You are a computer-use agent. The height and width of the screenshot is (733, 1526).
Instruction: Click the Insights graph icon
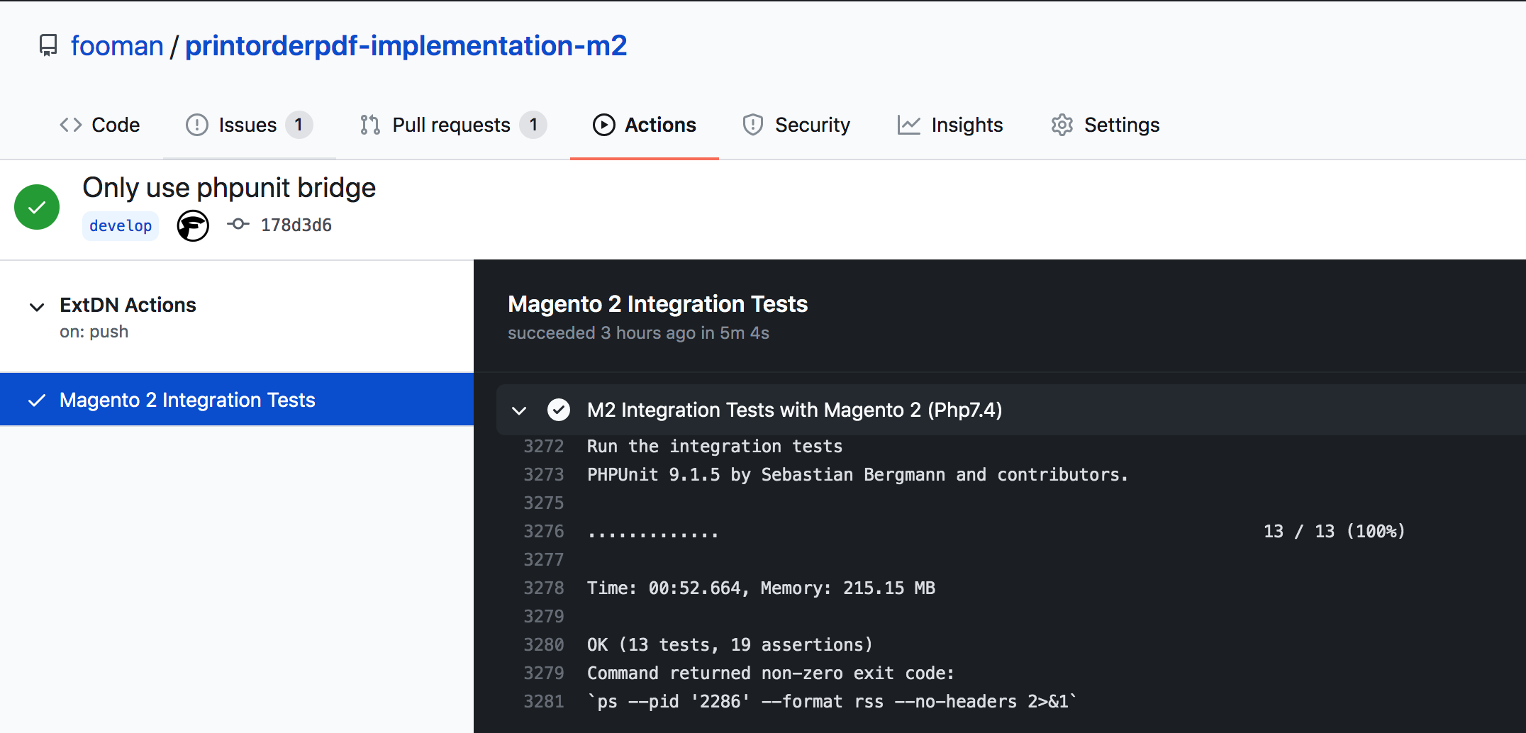click(910, 125)
